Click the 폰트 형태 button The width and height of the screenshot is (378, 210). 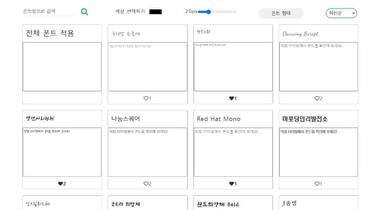281,13
